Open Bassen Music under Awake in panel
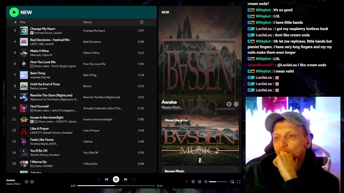The width and height of the screenshot is (344, 193). pos(171,107)
